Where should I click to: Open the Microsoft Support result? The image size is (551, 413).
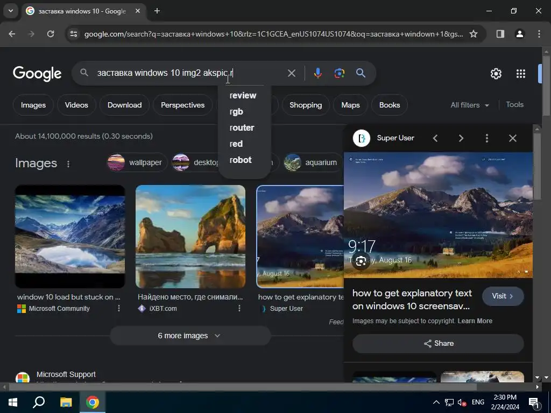[x=66, y=374]
